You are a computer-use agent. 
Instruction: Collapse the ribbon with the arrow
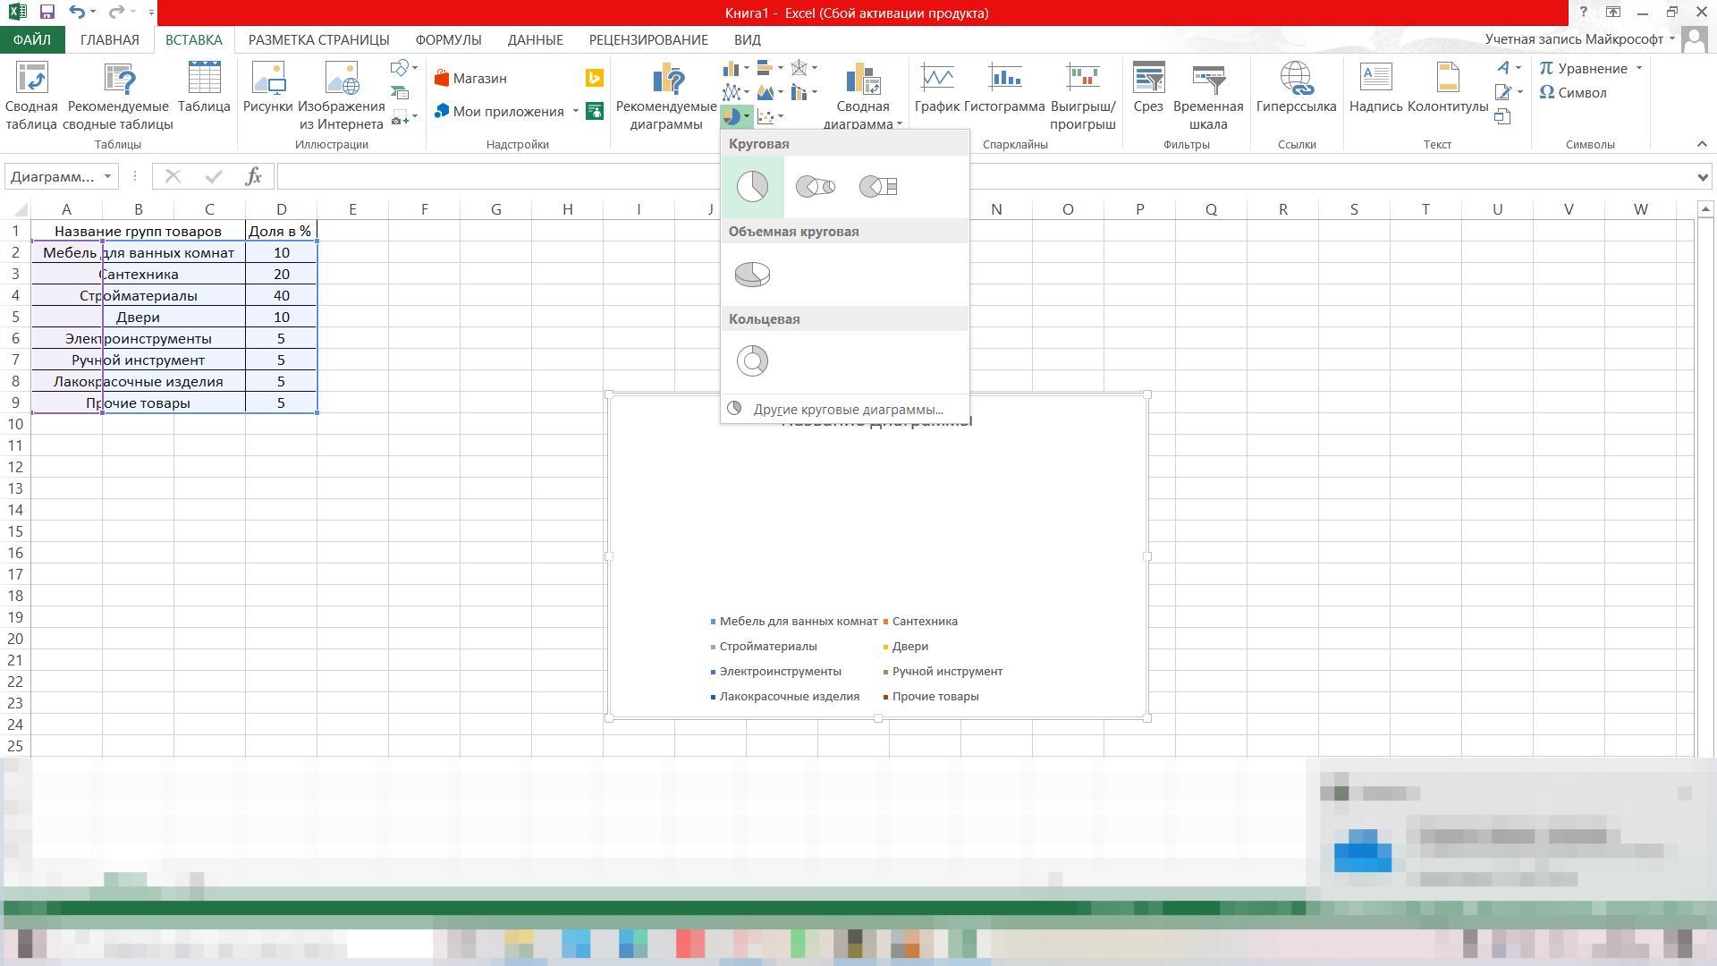1701,144
